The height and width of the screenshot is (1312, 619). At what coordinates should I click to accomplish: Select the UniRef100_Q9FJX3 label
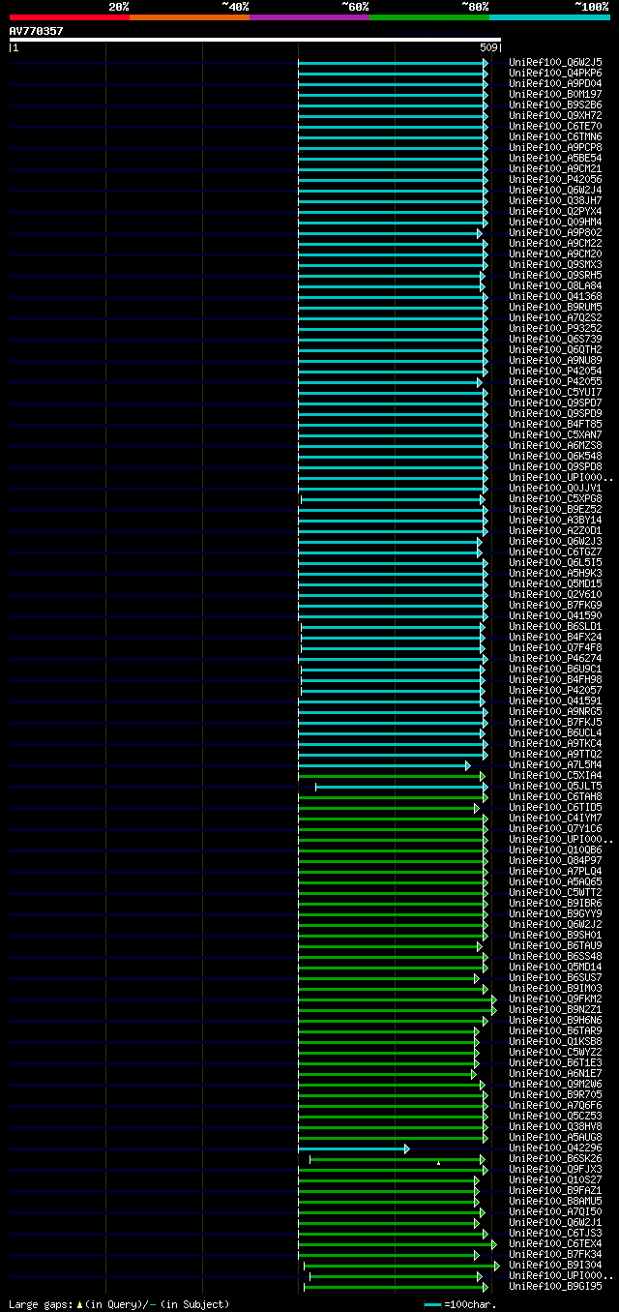click(x=555, y=1170)
